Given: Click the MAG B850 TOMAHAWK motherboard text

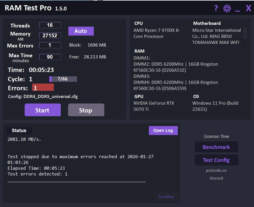Looking at the screenshot, I should (216, 36).
